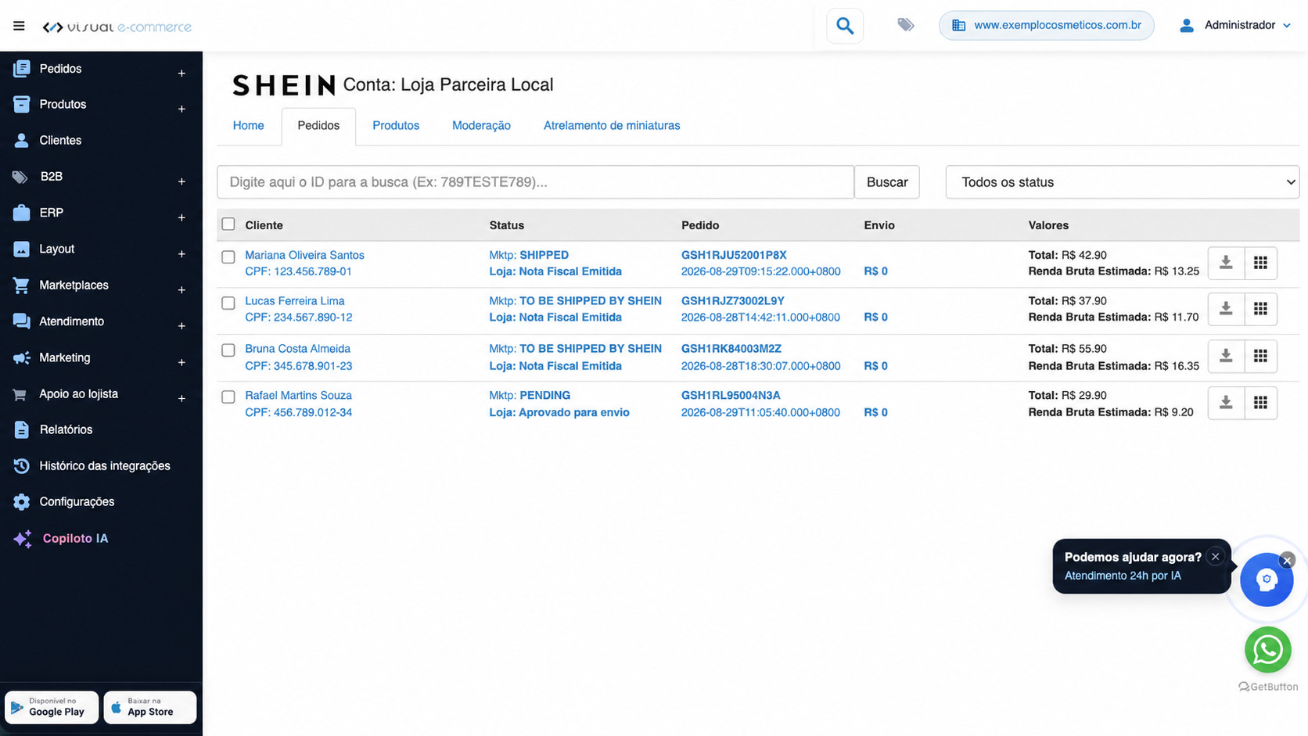Open the blue AI support chat bubble

(x=1266, y=580)
